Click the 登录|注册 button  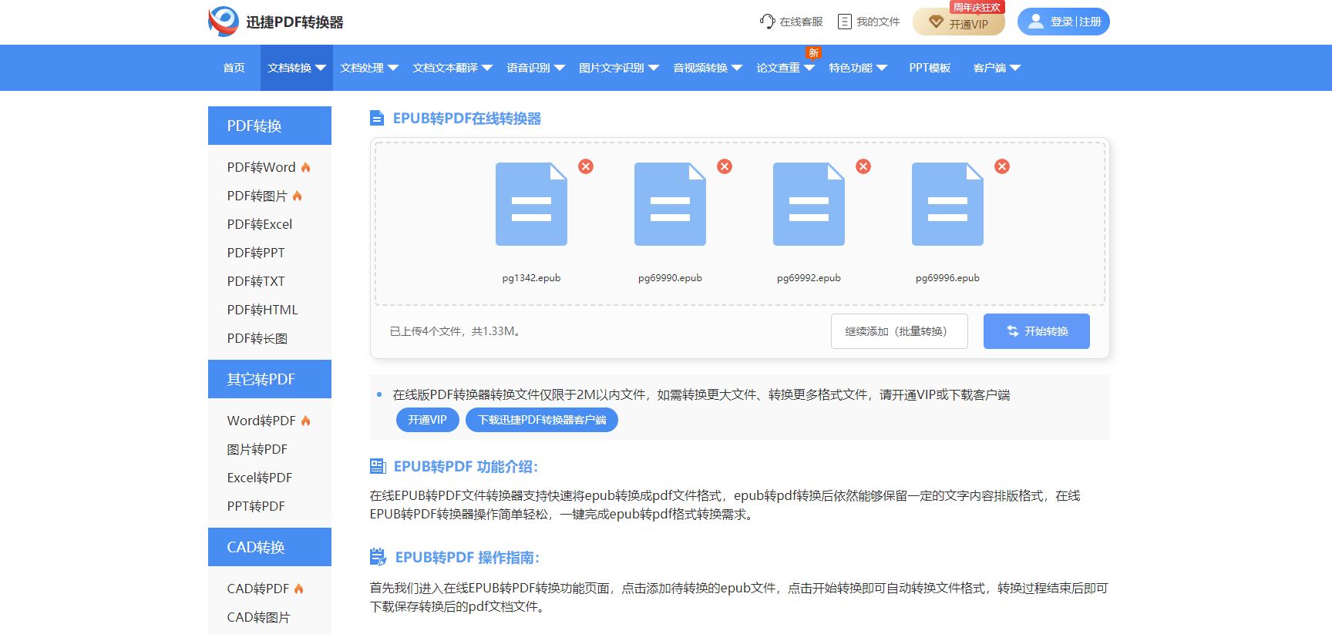(1064, 22)
